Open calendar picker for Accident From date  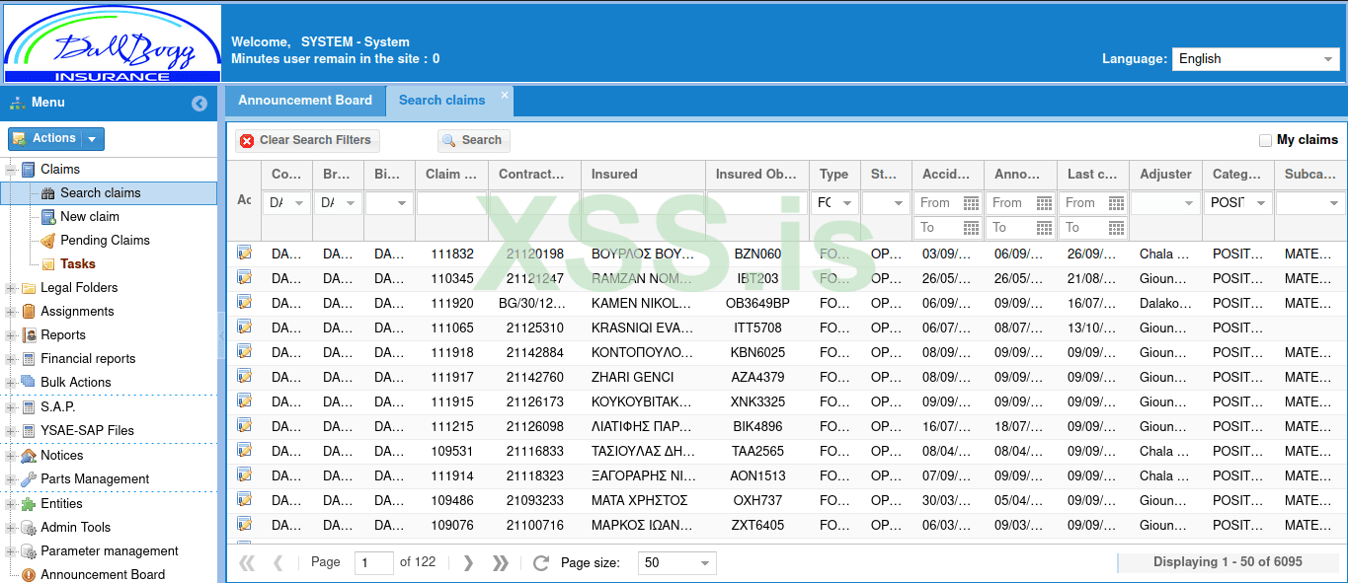tap(971, 203)
